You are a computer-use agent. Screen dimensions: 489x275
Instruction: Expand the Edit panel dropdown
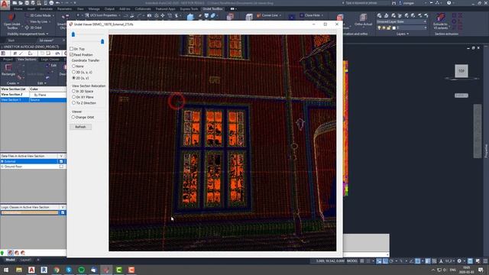coord(42,83)
